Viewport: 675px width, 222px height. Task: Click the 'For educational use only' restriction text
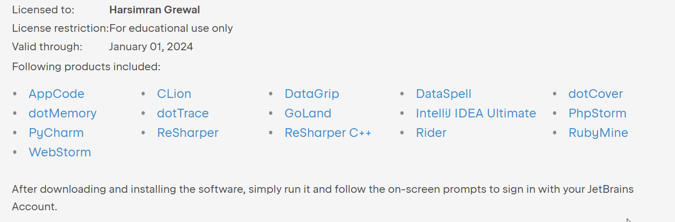point(171,28)
